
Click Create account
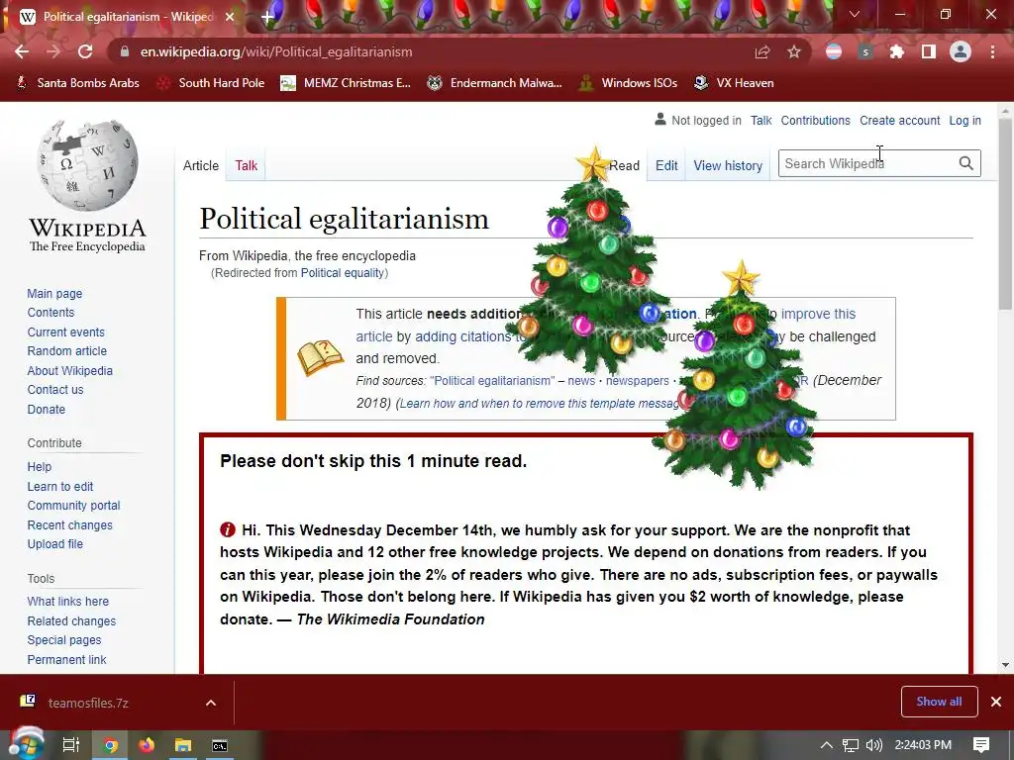coord(899,120)
